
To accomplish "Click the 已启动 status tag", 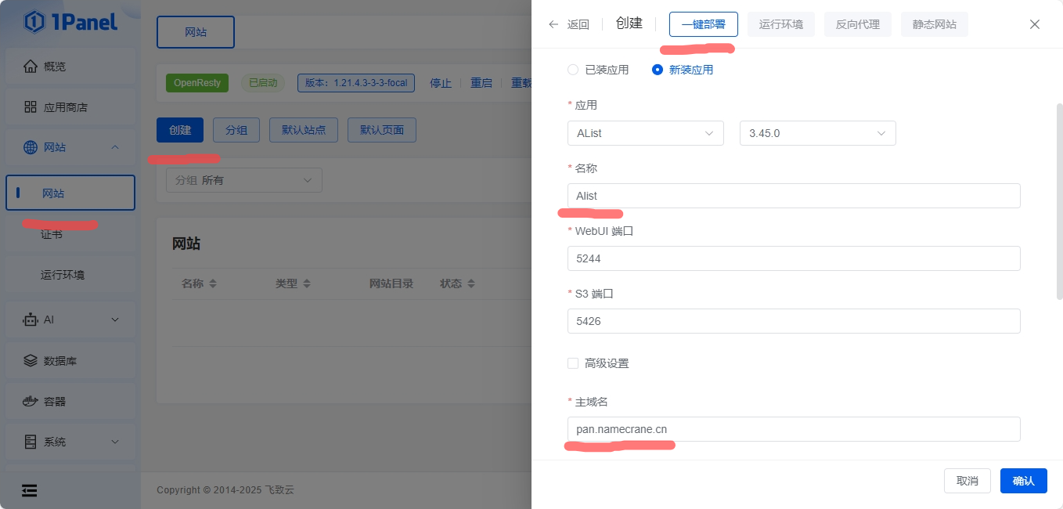I will tap(263, 83).
